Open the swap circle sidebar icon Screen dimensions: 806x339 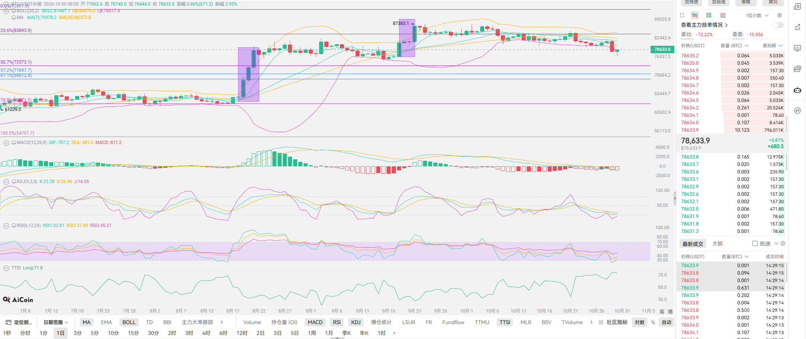click(797, 111)
